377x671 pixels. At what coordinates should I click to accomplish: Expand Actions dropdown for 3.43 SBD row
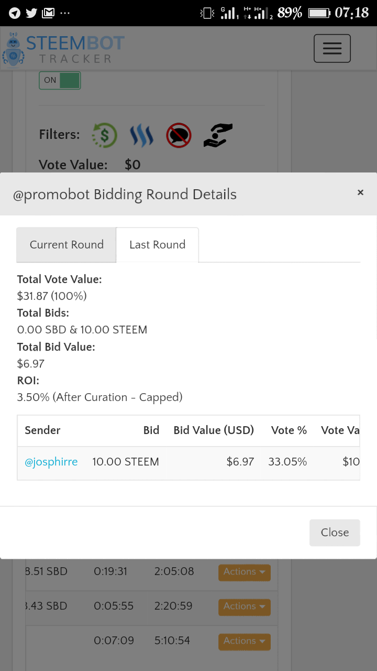click(244, 607)
